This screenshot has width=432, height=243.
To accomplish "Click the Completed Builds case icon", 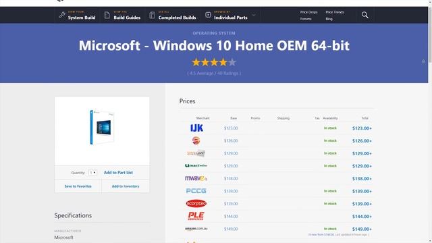I will 152,15.
